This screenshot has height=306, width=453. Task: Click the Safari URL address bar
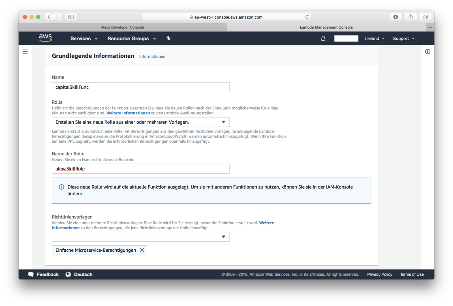(226, 17)
